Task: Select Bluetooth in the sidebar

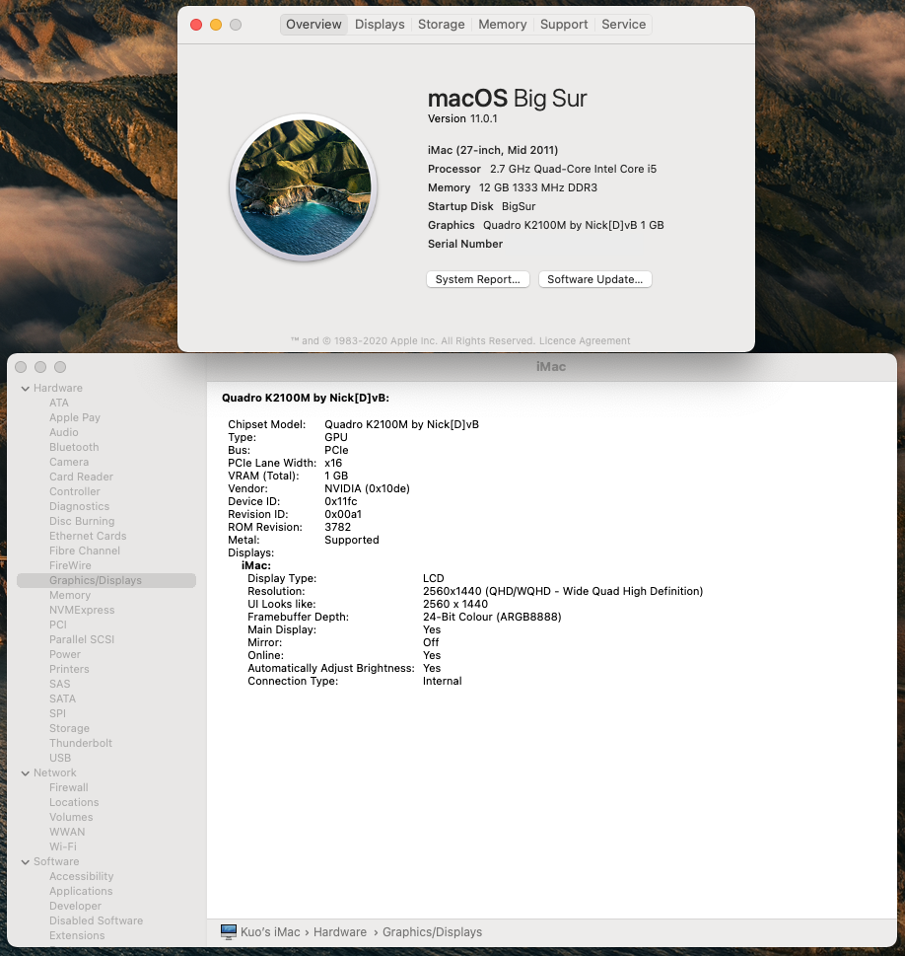Action: (74, 447)
